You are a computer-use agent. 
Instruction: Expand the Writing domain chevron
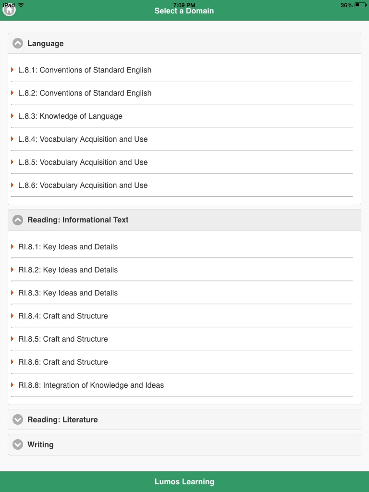click(x=18, y=445)
